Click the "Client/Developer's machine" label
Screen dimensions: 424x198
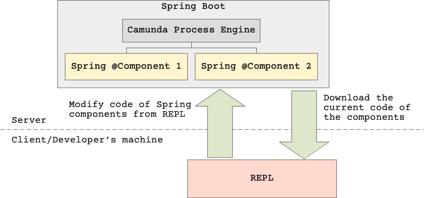87,140
